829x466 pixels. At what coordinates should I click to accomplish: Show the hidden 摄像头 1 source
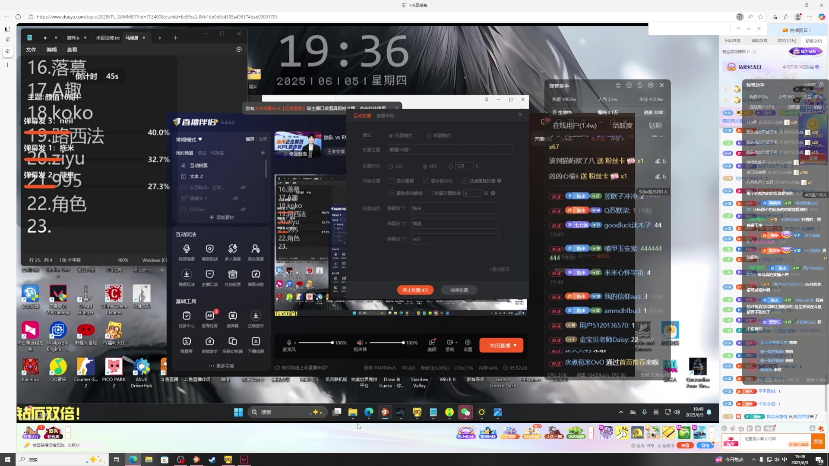pos(236,198)
